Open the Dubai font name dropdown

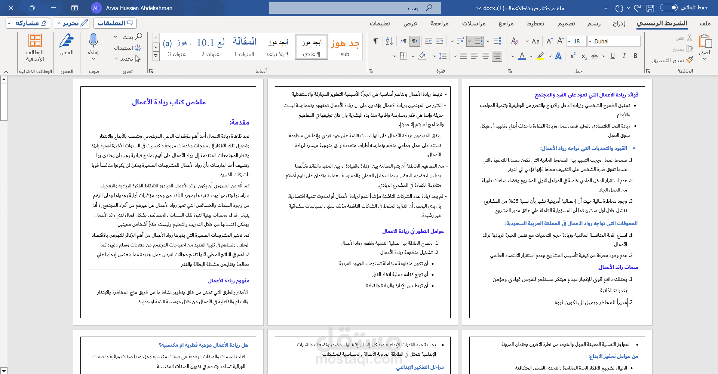590,41
